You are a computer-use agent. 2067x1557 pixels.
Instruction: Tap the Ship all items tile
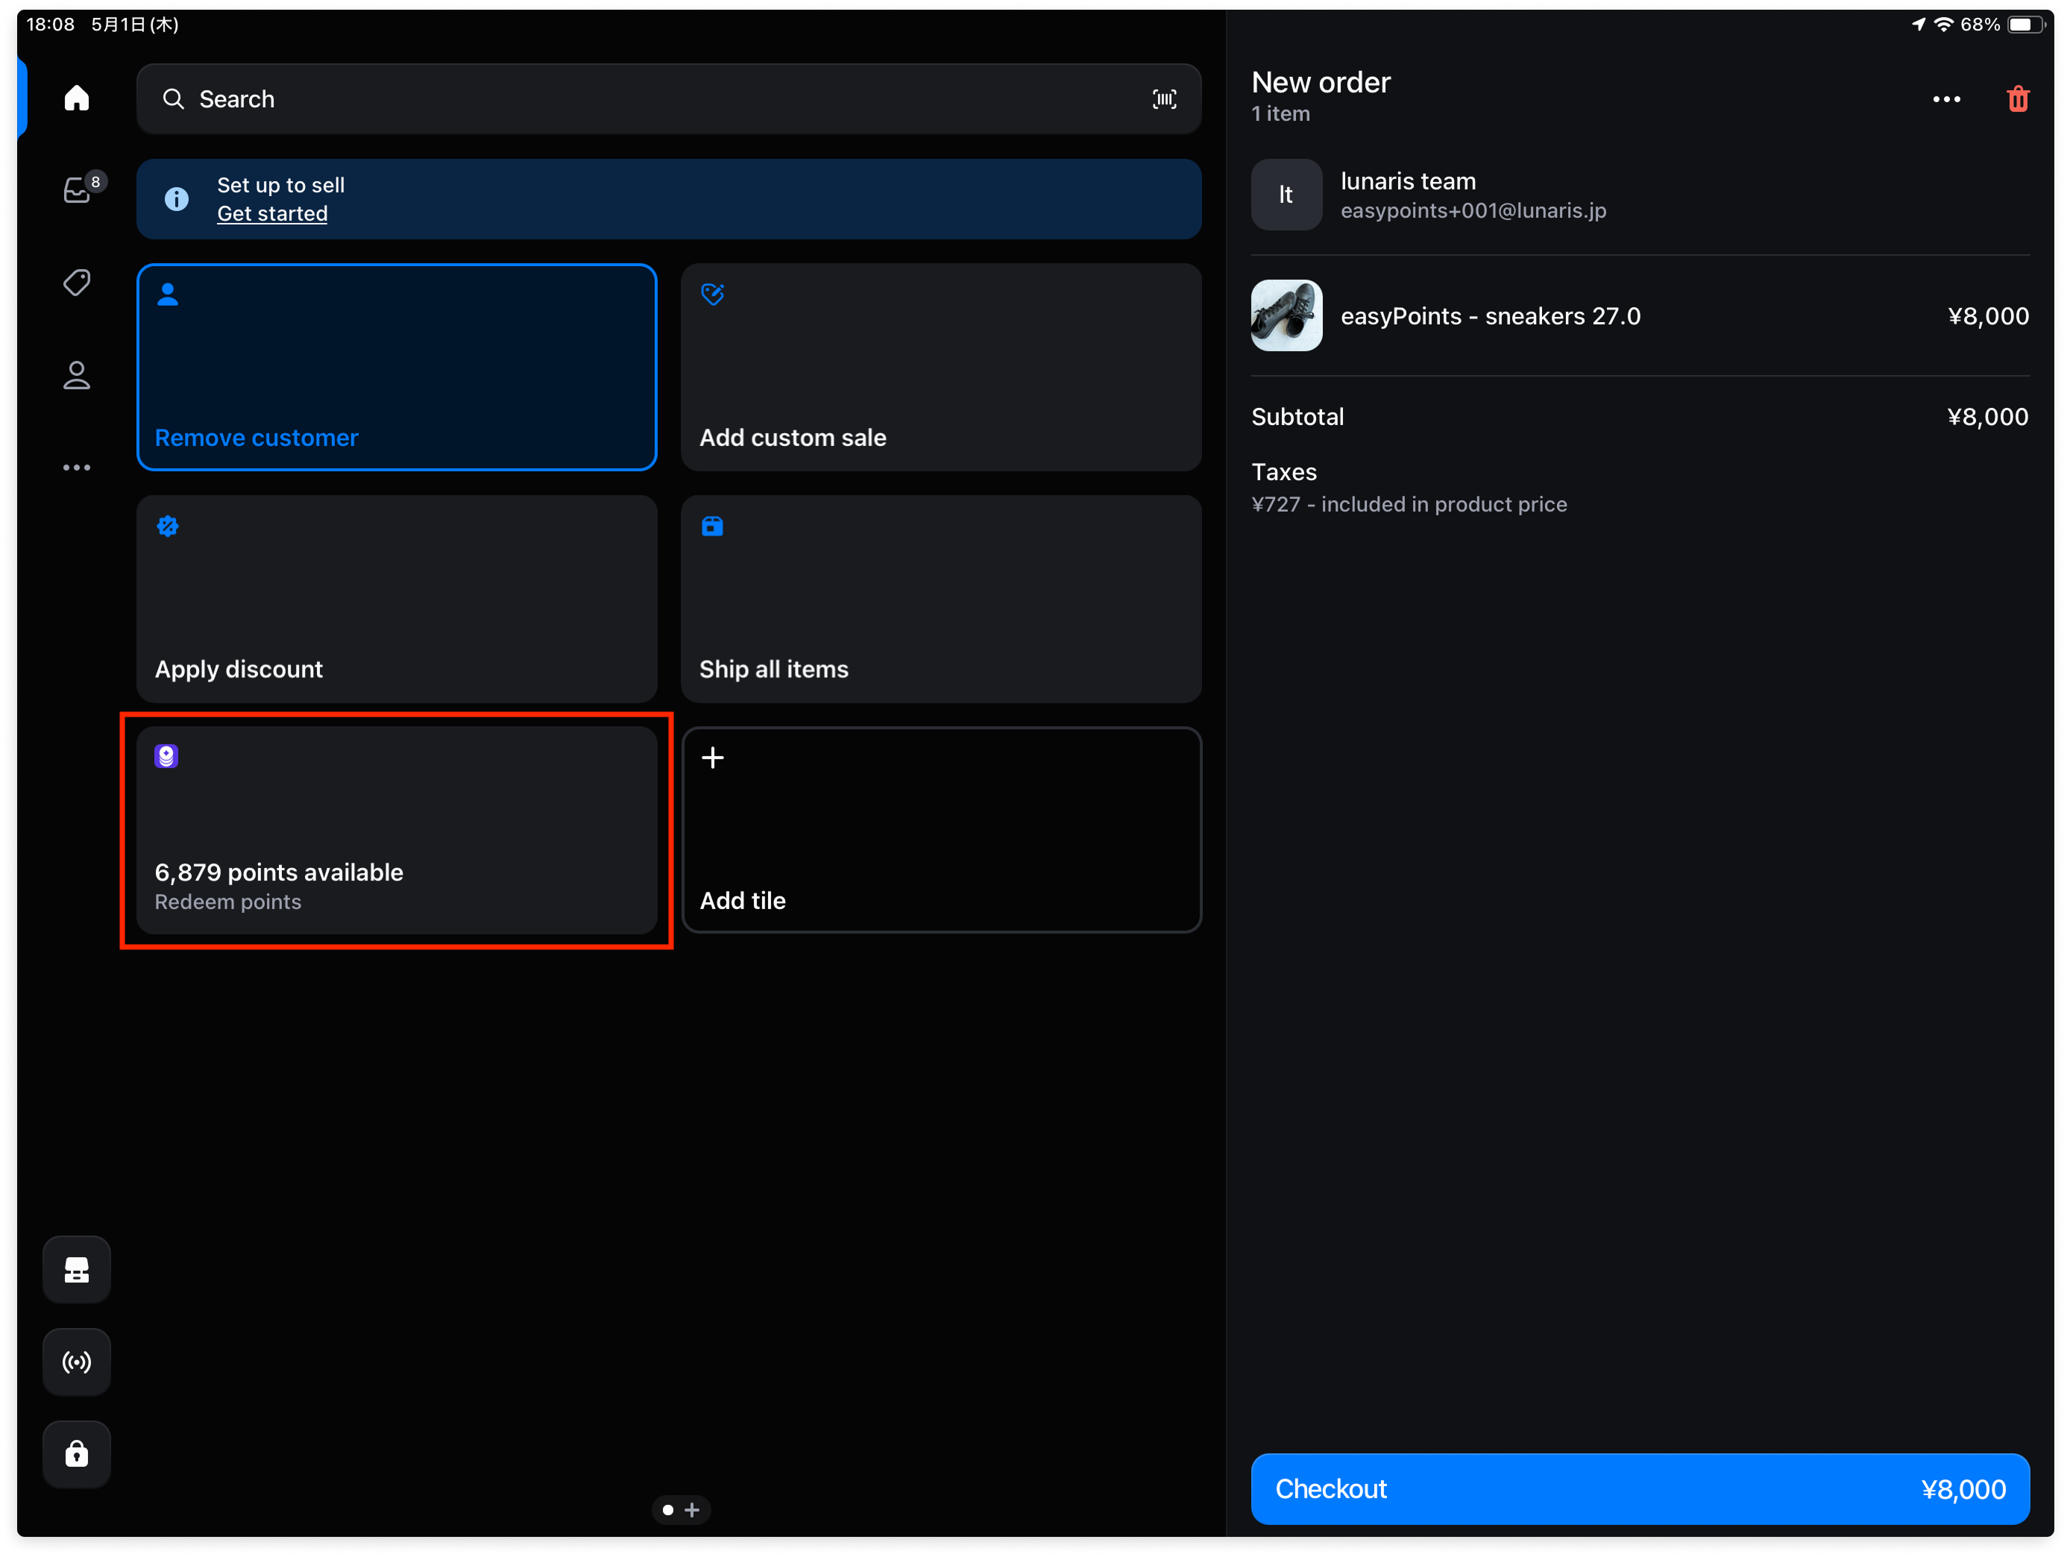pyautogui.click(x=941, y=599)
